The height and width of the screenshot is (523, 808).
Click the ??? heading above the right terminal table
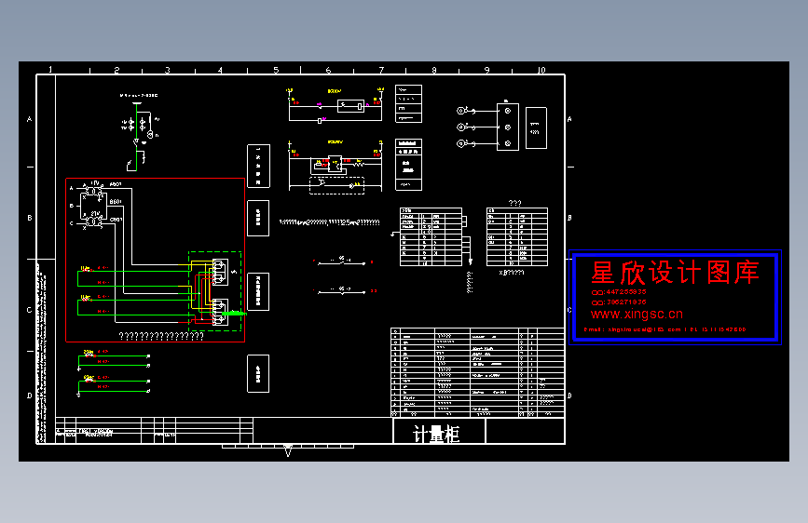click(x=514, y=203)
